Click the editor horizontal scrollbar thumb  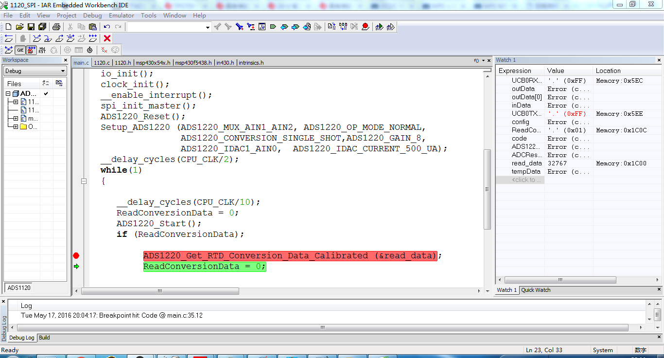[160, 291]
